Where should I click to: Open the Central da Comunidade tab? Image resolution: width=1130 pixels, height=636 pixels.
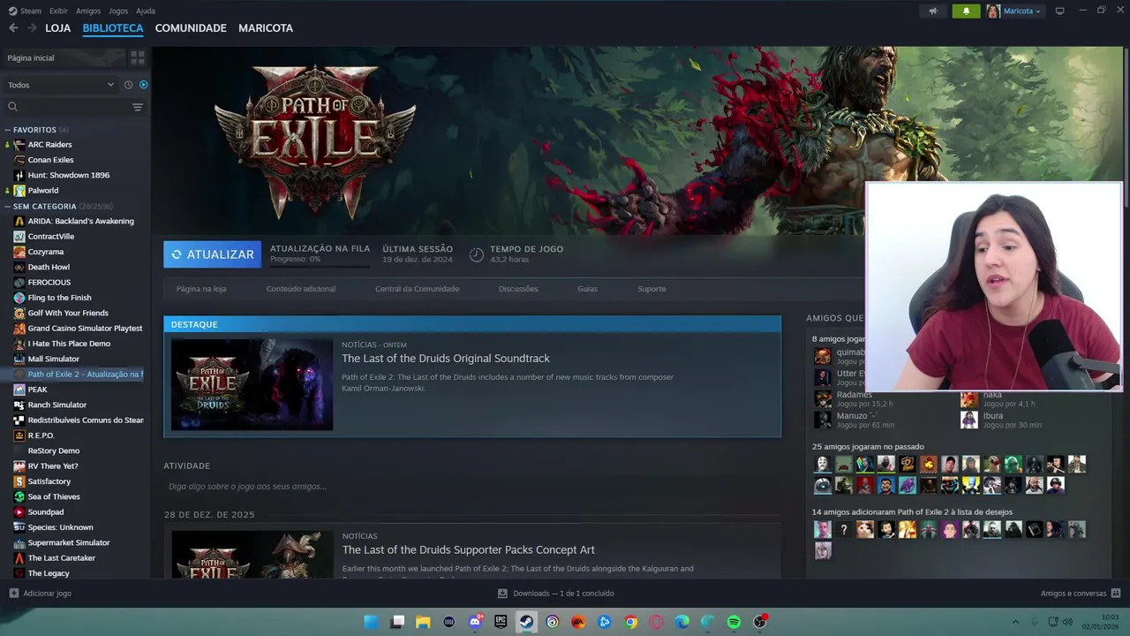pyautogui.click(x=417, y=289)
